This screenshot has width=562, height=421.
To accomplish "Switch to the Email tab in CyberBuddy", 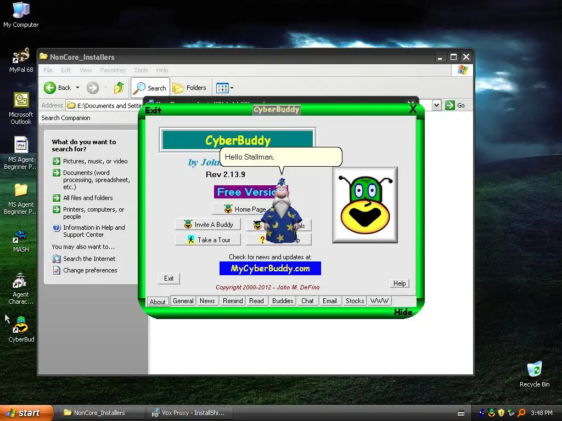I will [329, 301].
